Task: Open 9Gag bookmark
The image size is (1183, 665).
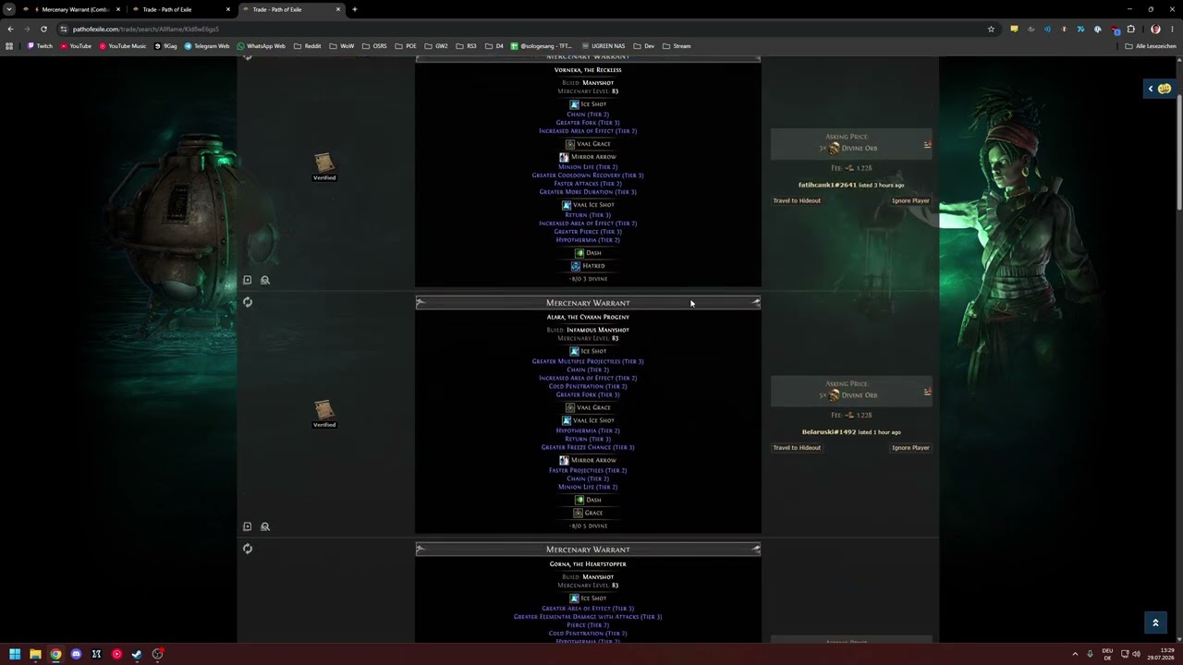Action: pyautogui.click(x=165, y=45)
